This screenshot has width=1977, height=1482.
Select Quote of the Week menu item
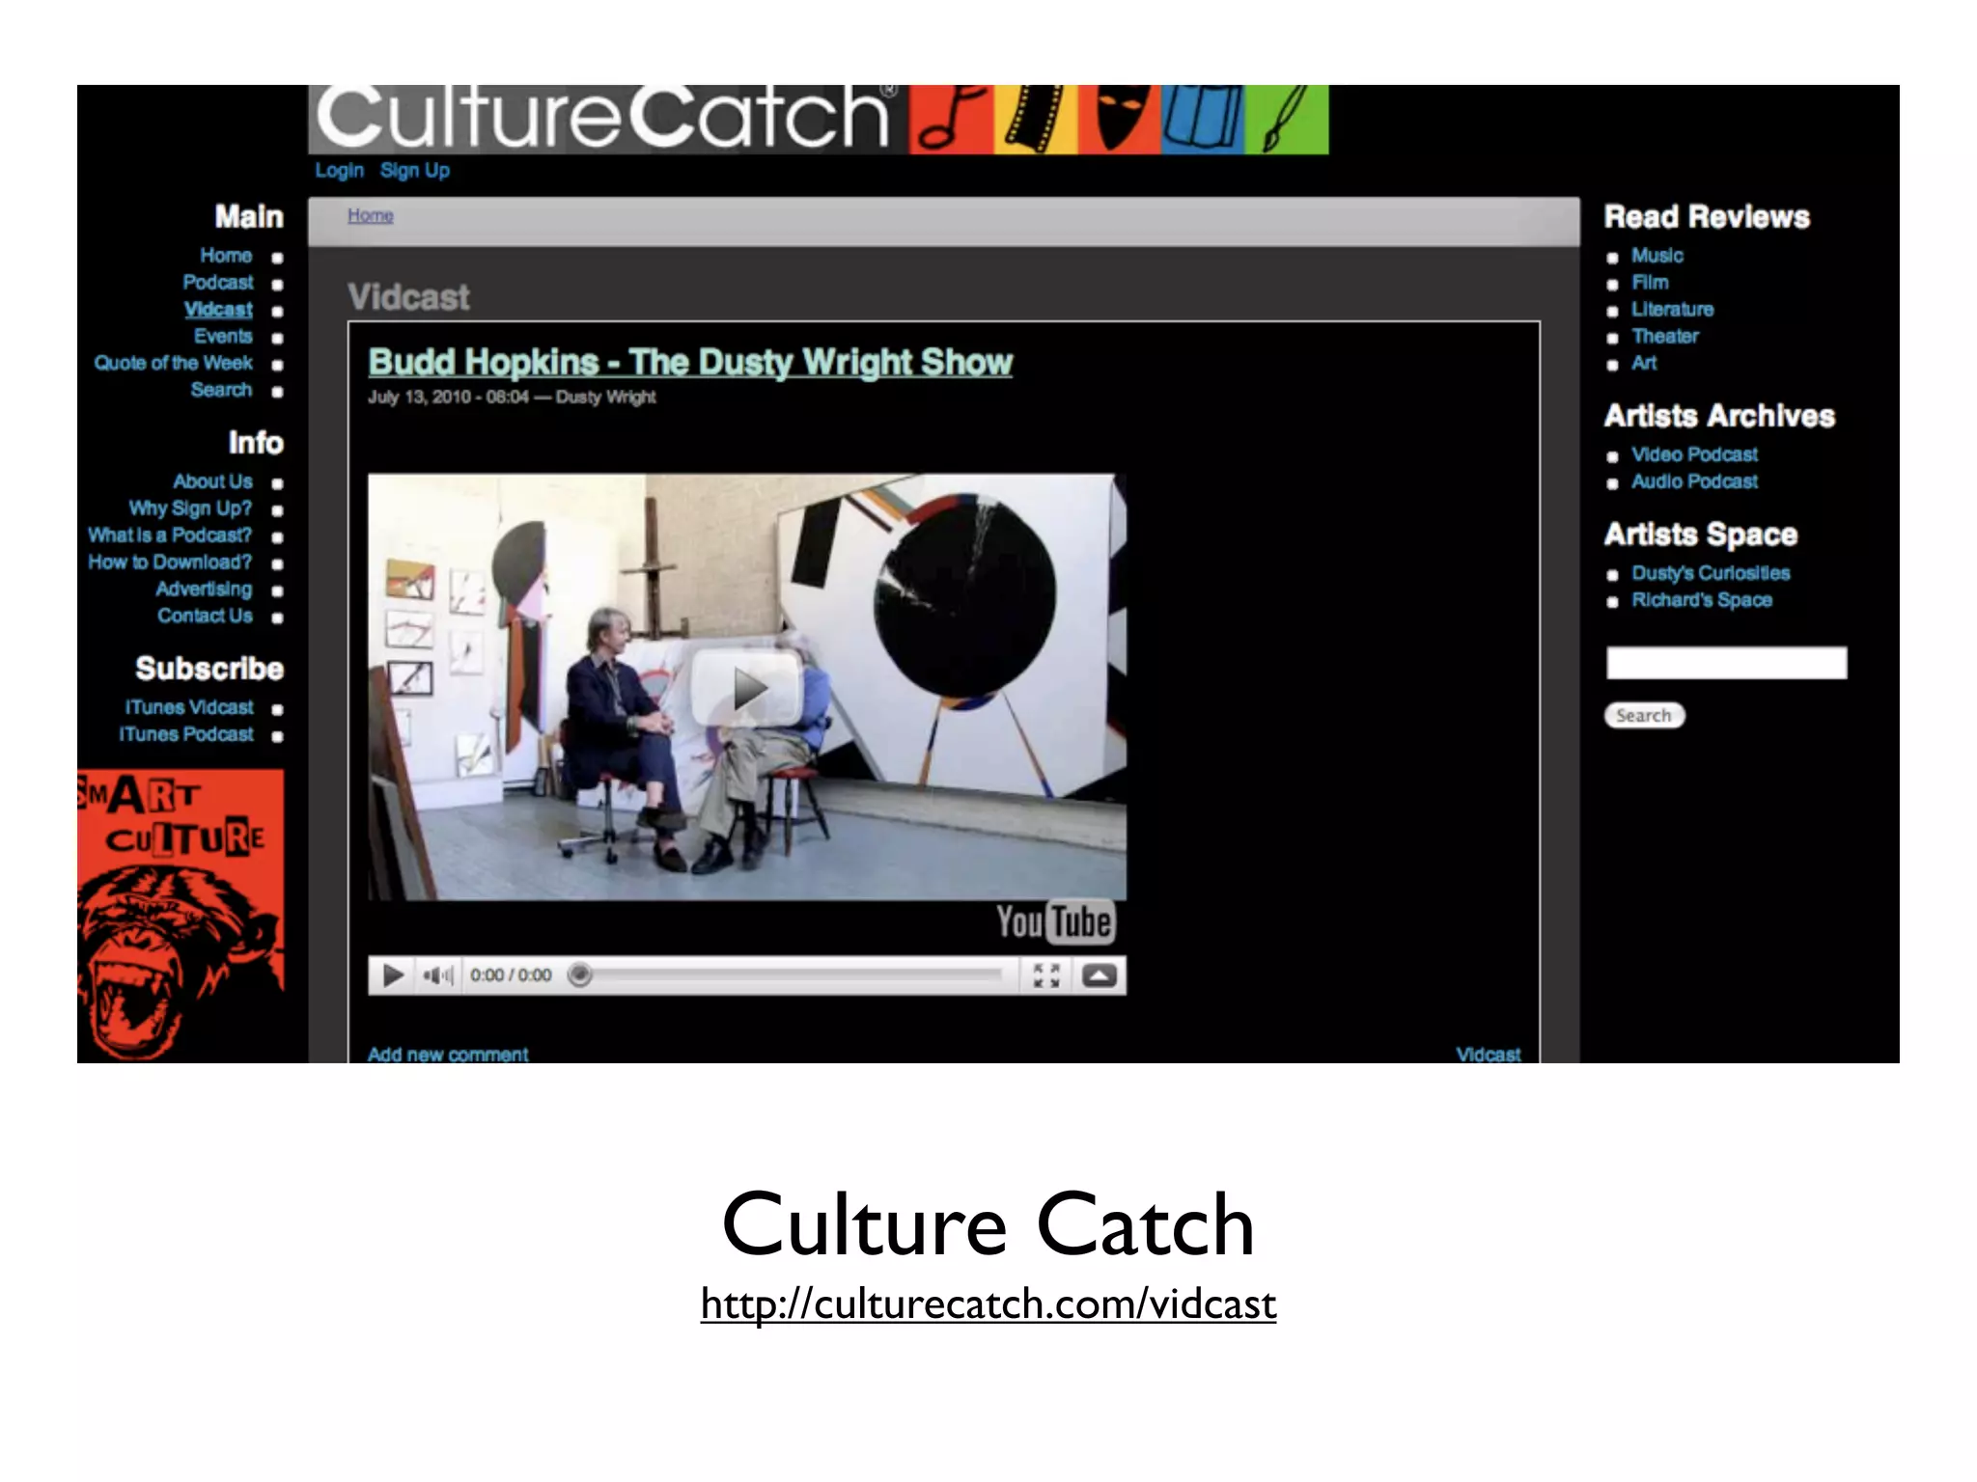point(173,363)
